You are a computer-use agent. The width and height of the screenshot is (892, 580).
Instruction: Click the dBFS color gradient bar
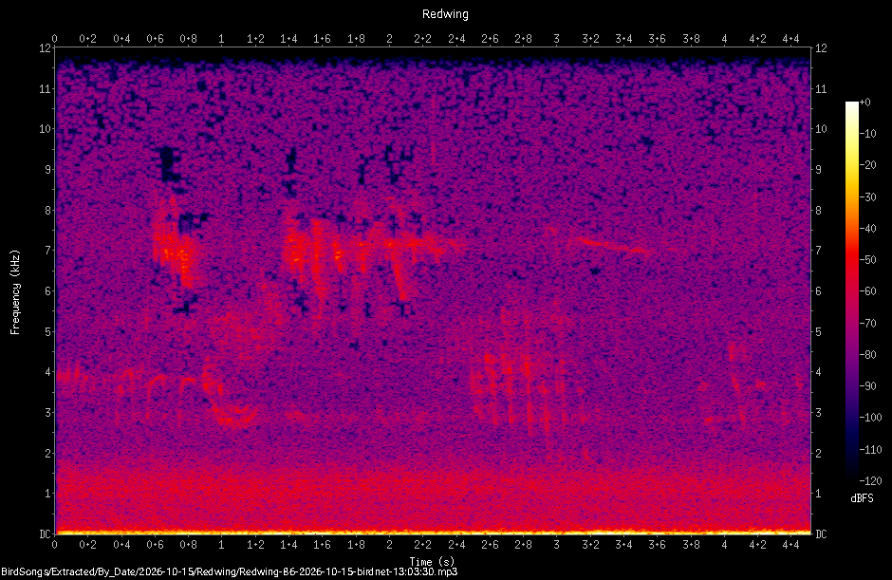pyautogui.click(x=851, y=291)
